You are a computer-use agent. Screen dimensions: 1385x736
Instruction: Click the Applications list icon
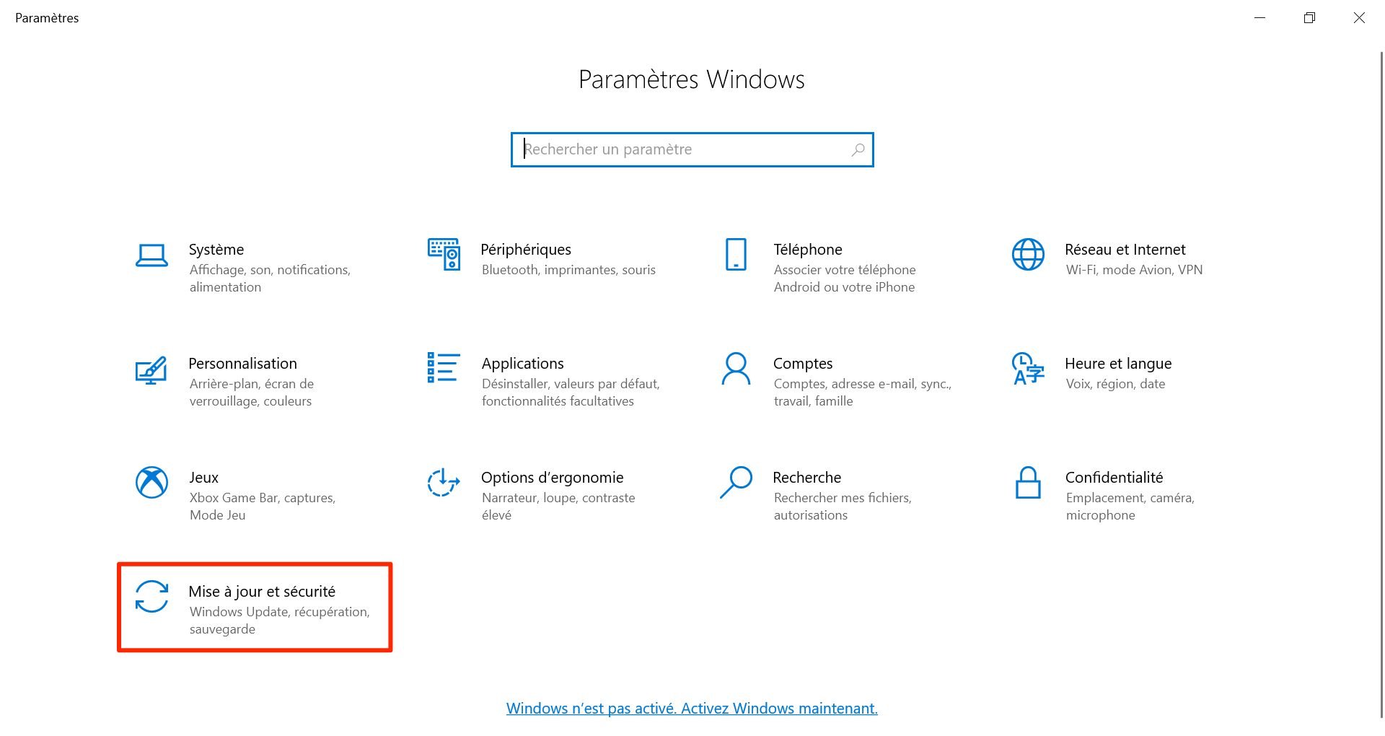click(x=444, y=367)
